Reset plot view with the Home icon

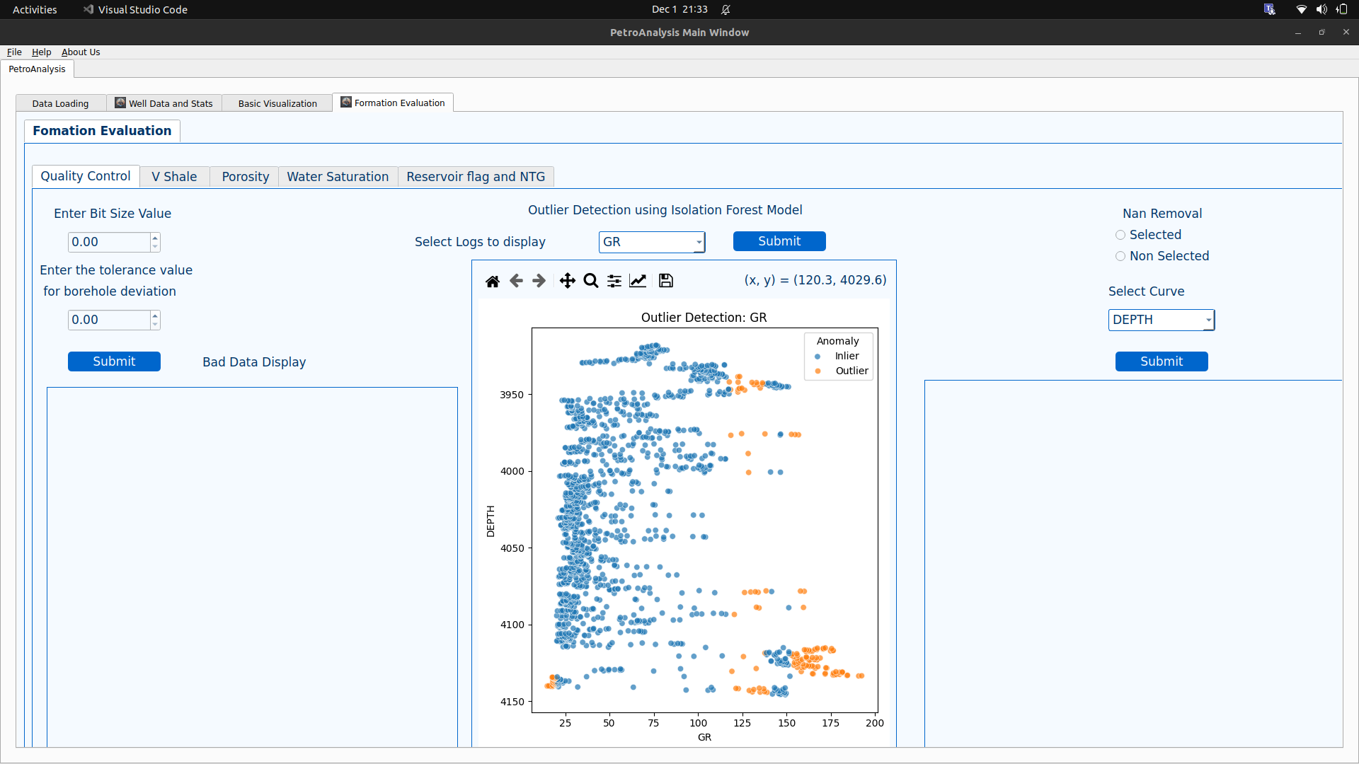pos(493,280)
